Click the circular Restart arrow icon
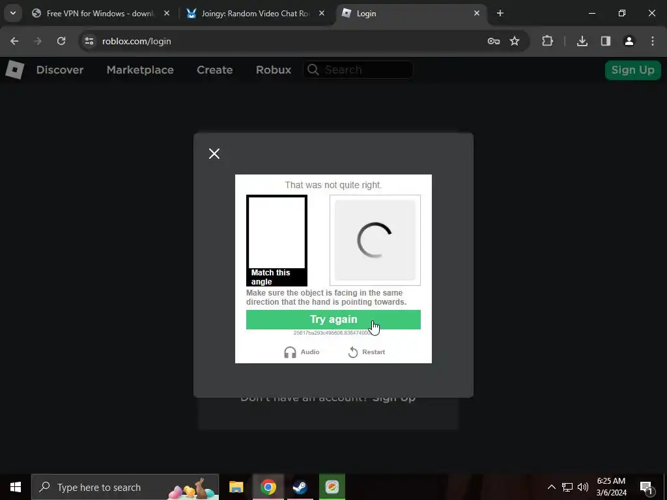This screenshot has width=667, height=500. [353, 352]
